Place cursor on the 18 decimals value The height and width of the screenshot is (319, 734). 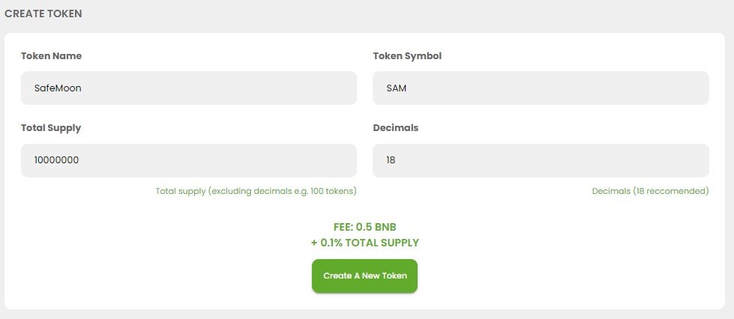click(x=391, y=160)
